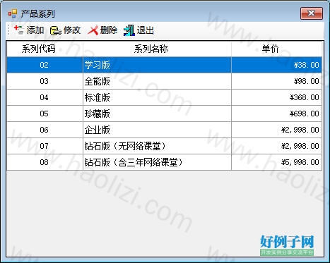Select series code cell 05
Screen dimensions: 330x263
45,114
